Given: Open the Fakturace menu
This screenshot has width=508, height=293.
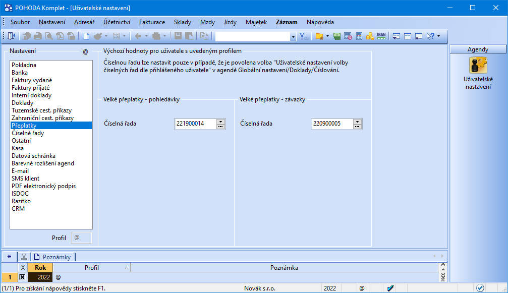Looking at the screenshot, I should point(152,22).
